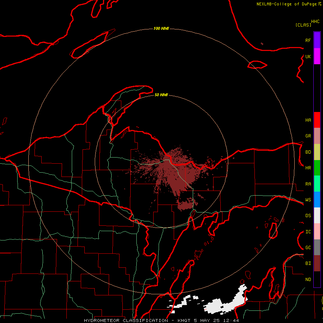Select the BD legend label
The width and height of the screenshot is (323, 323).
pos(308,152)
